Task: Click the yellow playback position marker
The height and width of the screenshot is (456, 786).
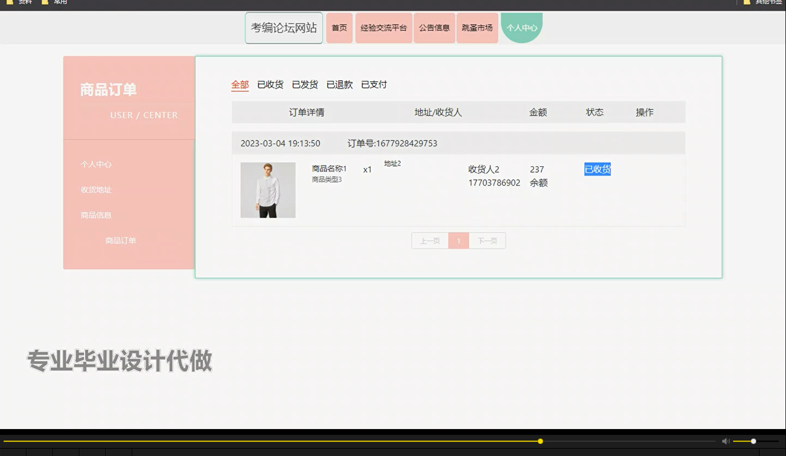Action: [x=540, y=441]
